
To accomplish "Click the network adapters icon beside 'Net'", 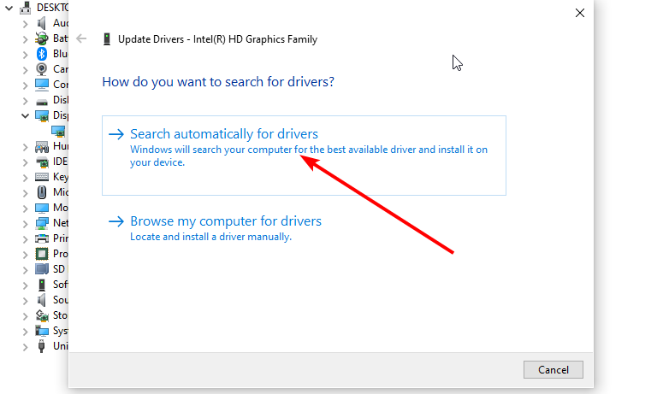I will pyautogui.click(x=41, y=223).
